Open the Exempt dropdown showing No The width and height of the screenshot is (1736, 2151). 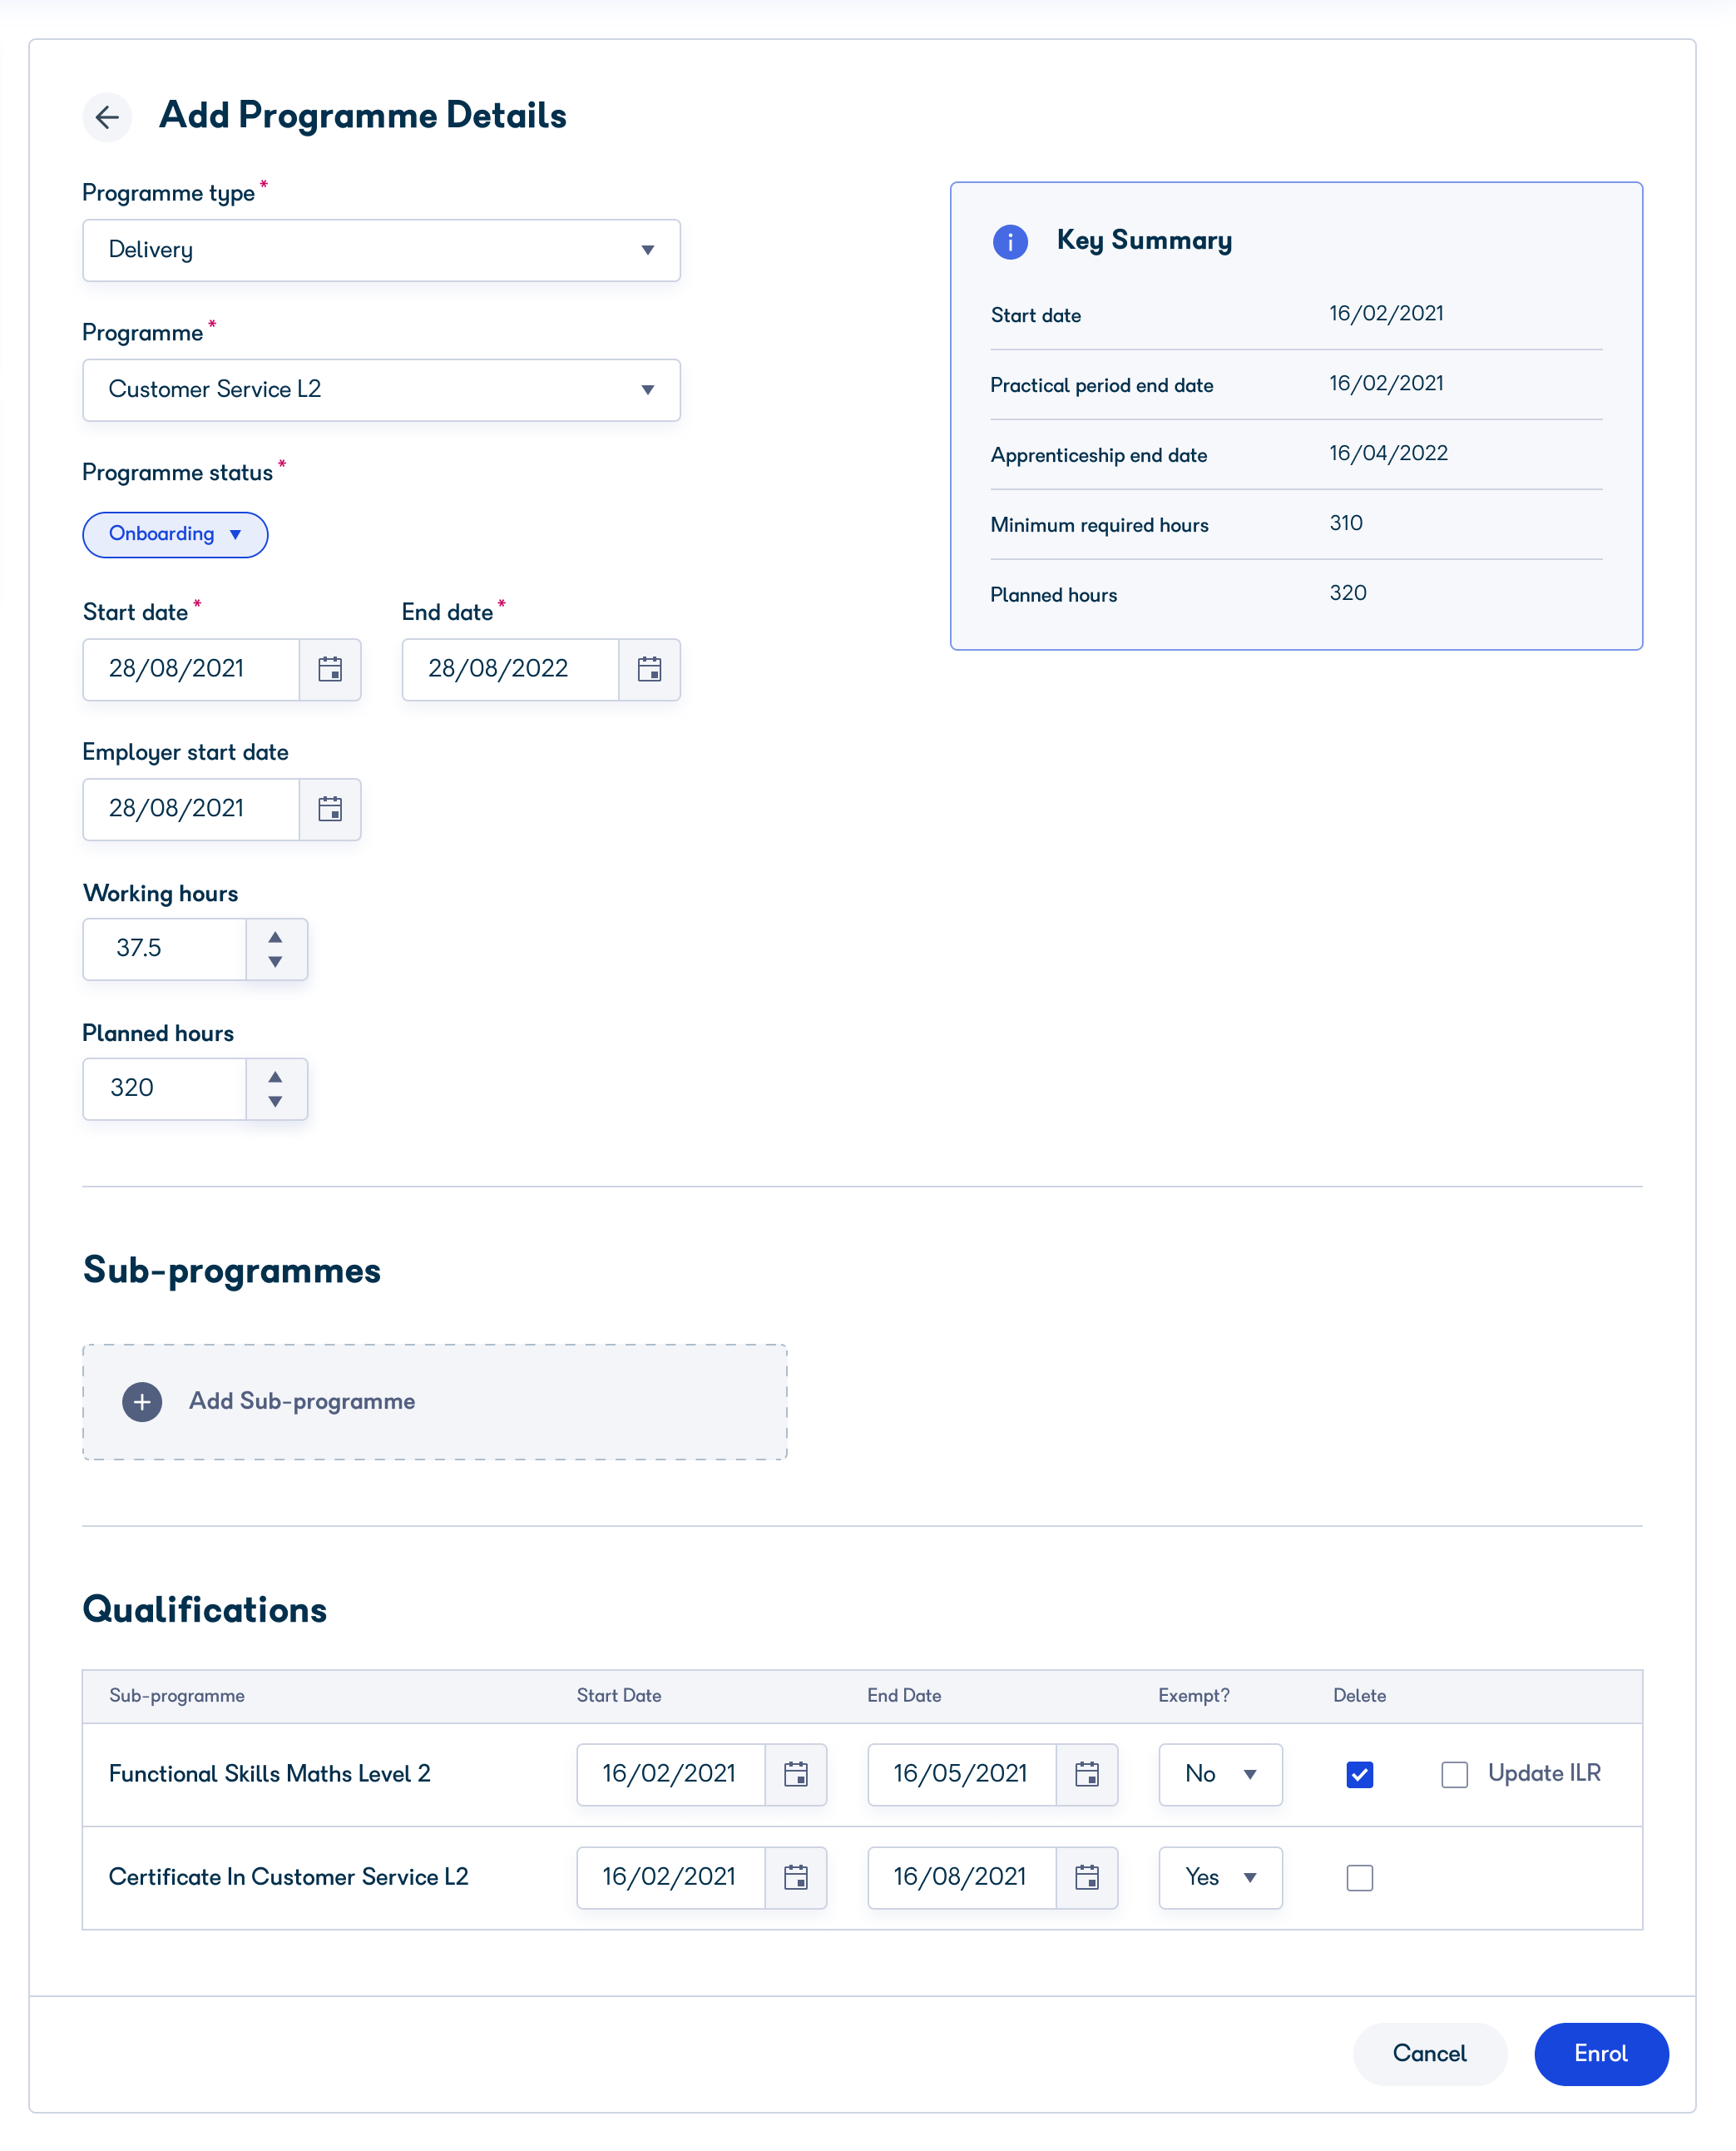[1219, 1774]
